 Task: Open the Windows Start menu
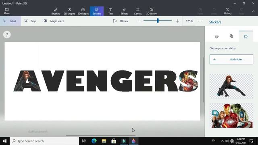(x=5, y=141)
